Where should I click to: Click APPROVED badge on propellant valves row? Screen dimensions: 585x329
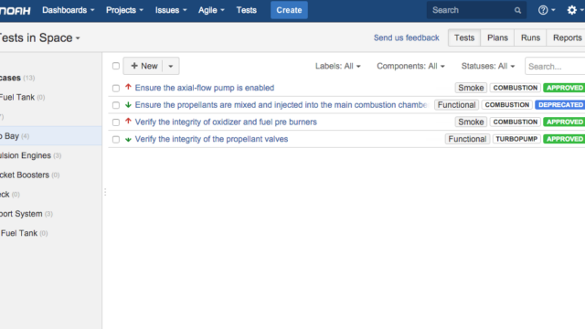click(x=564, y=139)
